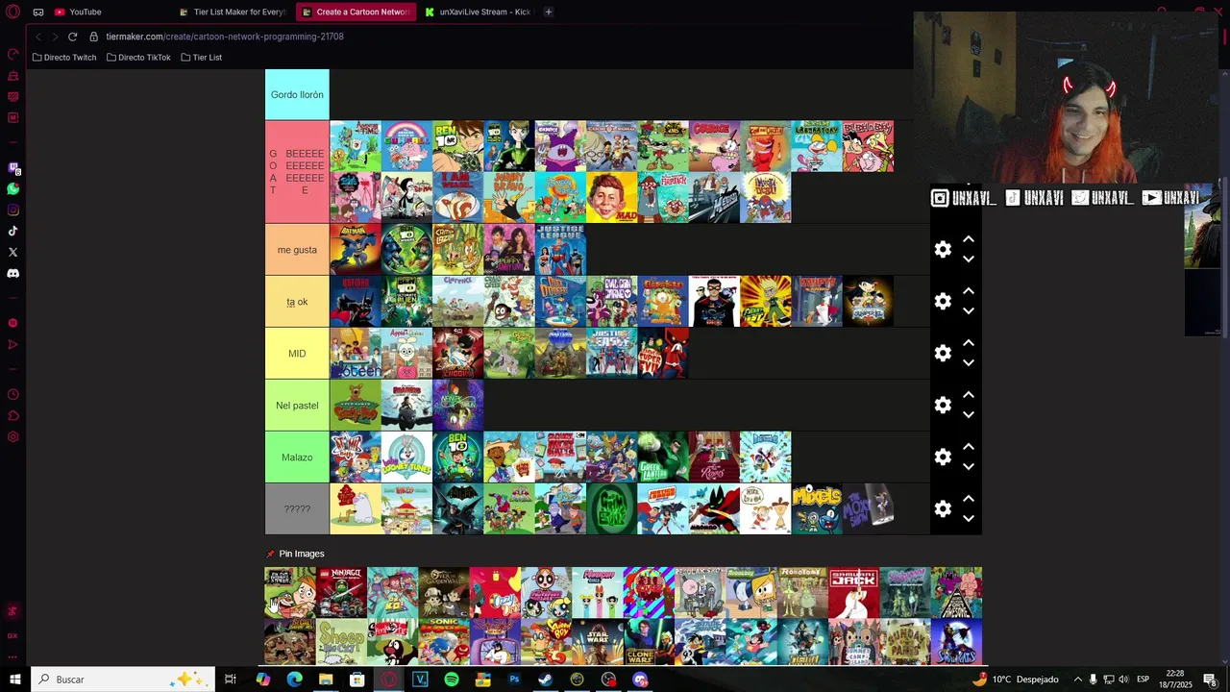
Task: Click the Malazo green tier label
Action: pyautogui.click(x=297, y=457)
